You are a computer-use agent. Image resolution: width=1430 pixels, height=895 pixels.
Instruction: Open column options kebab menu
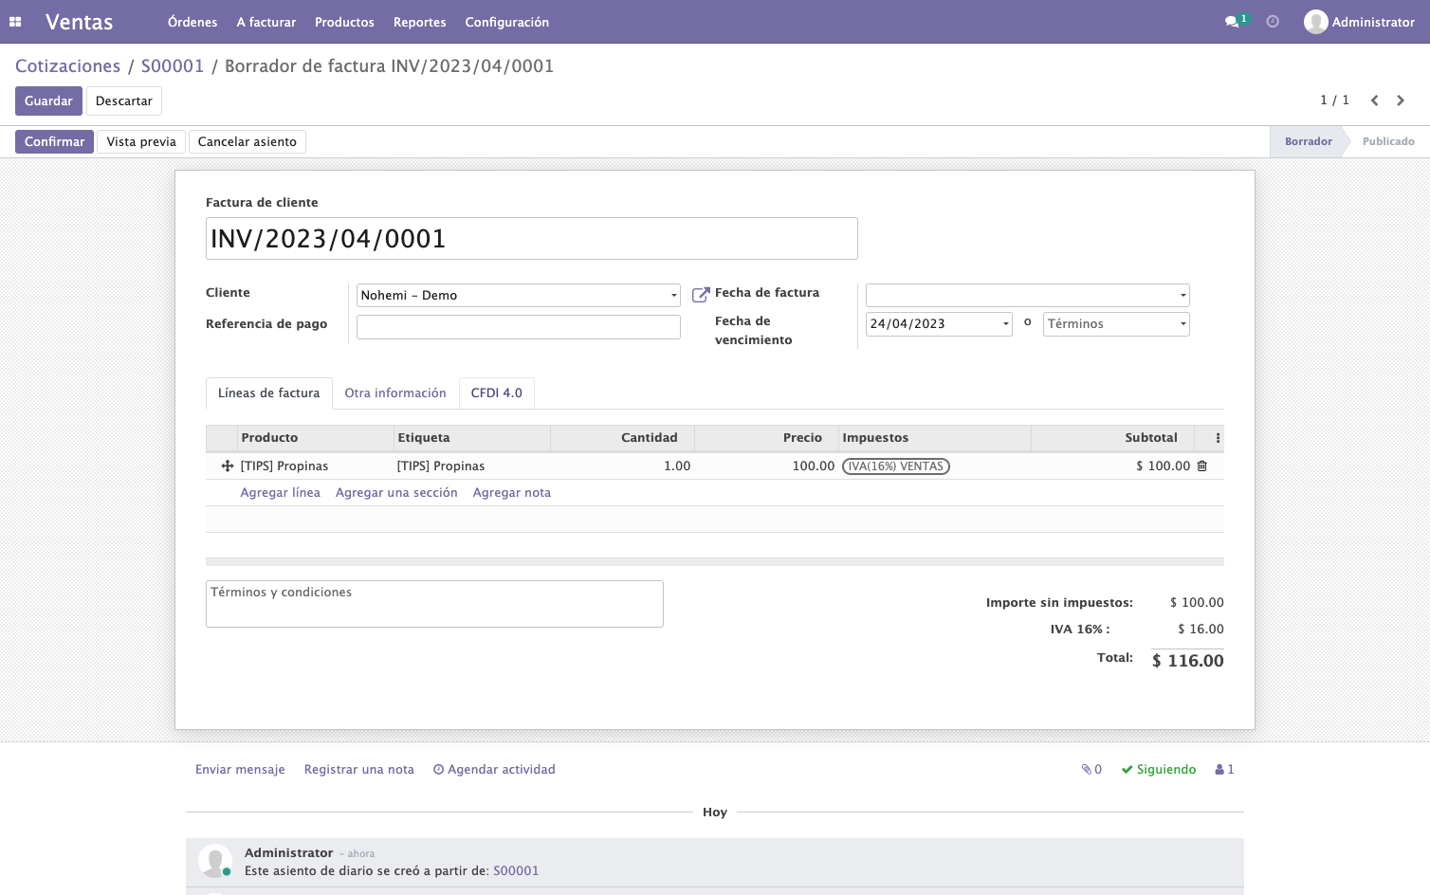pos(1218,438)
